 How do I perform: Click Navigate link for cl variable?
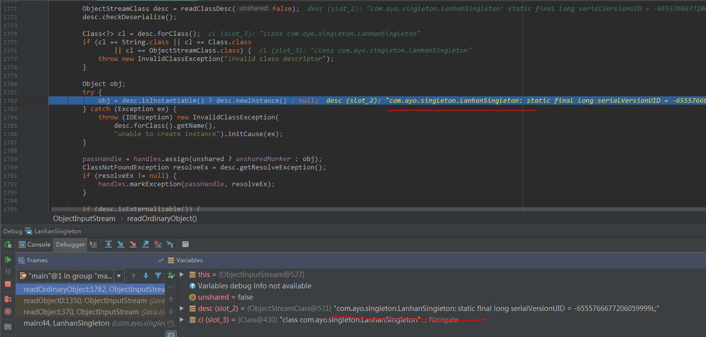[x=444, y=320]
